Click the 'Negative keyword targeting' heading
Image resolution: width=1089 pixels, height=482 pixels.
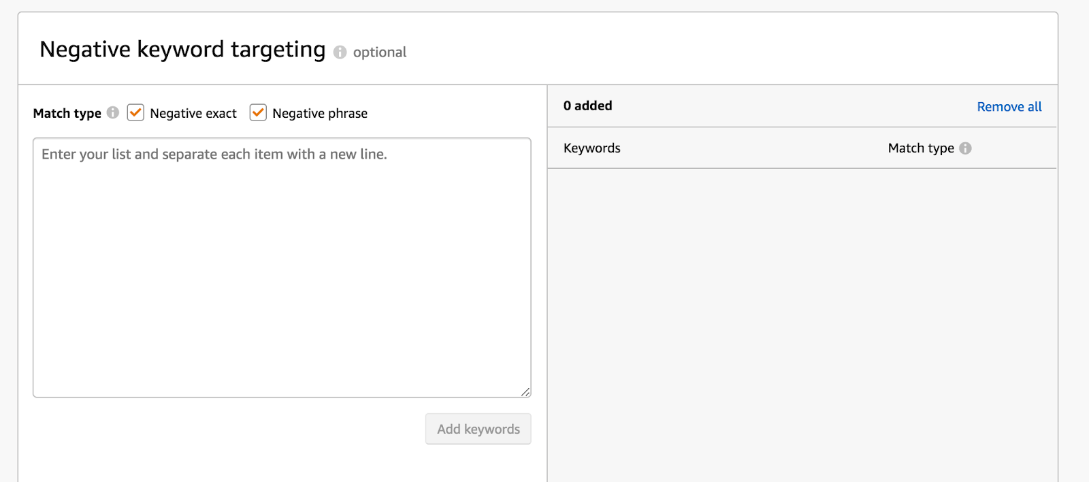point(182,50)
